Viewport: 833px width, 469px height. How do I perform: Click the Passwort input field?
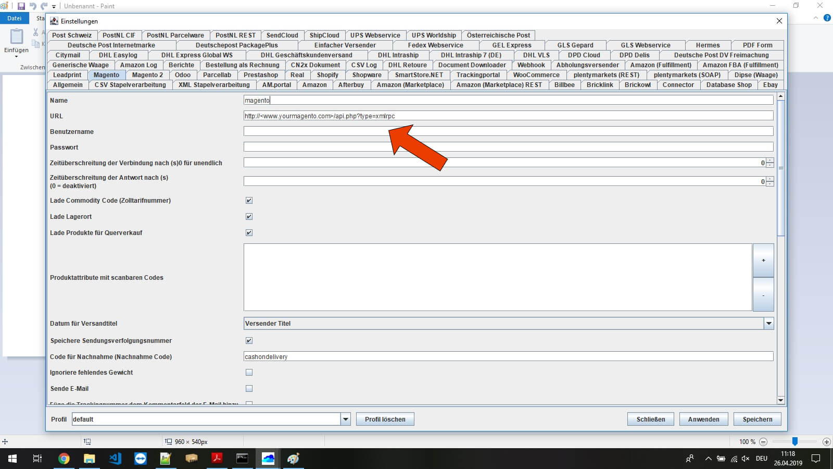point(509,147)
